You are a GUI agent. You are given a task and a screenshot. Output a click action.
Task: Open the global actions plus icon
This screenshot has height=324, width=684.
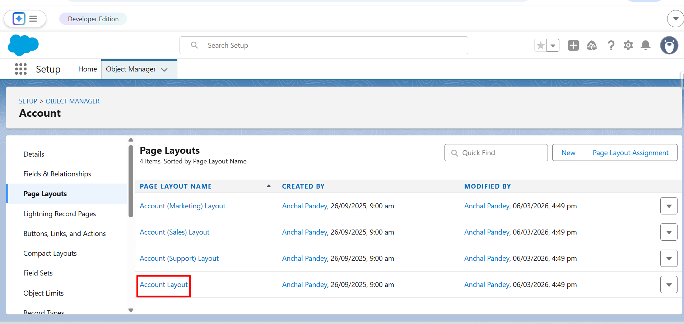pos(573,45)
